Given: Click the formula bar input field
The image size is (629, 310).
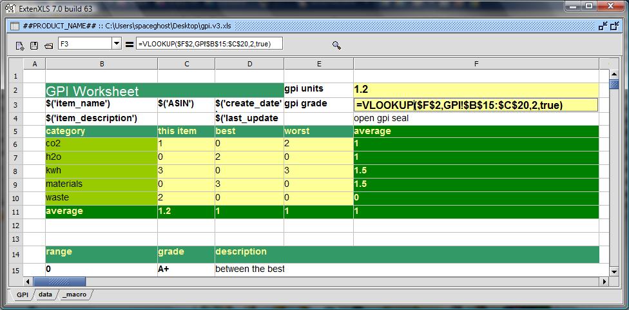Looking at the screenshot, I should pyautogui.click(x=209, y=44).
